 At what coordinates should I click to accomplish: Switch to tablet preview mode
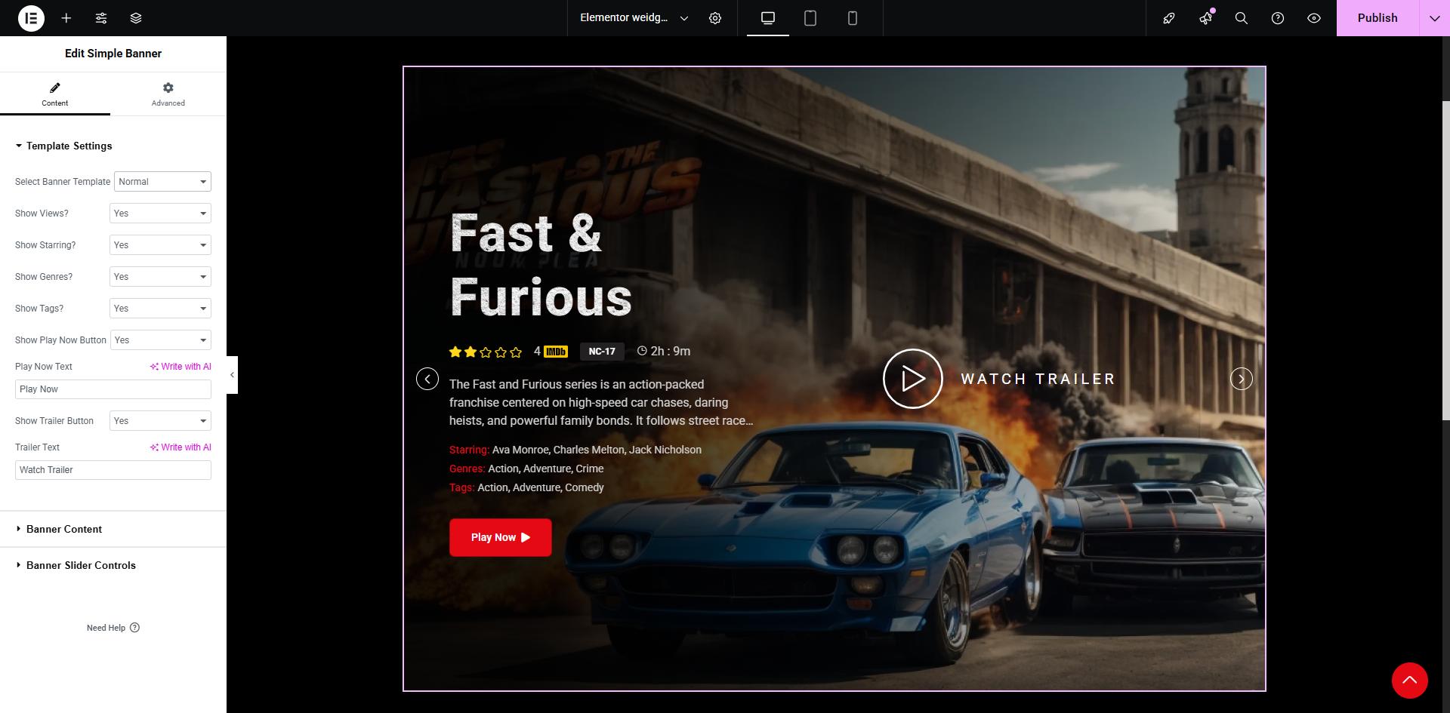[x=810, y=18]
